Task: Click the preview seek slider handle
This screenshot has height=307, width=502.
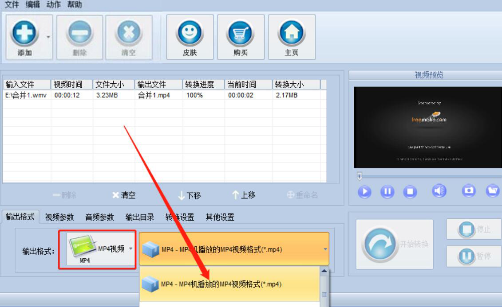Action: [x=360, y=176]
